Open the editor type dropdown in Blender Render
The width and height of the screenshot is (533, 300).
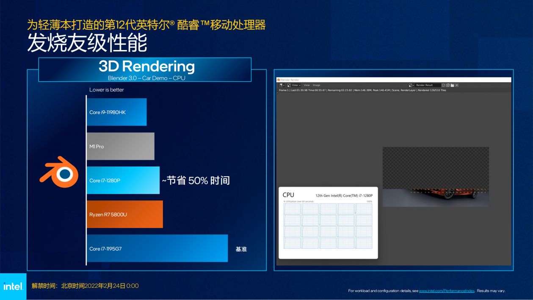[281, 85]
